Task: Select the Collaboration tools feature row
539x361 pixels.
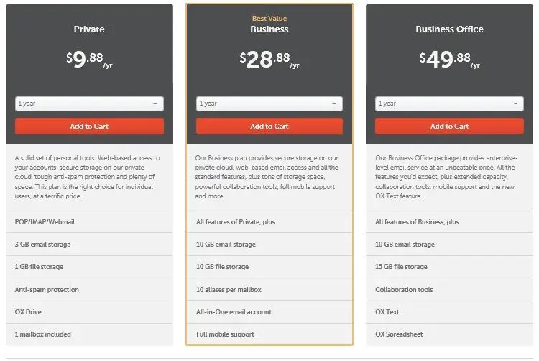Action: [449, 290]
